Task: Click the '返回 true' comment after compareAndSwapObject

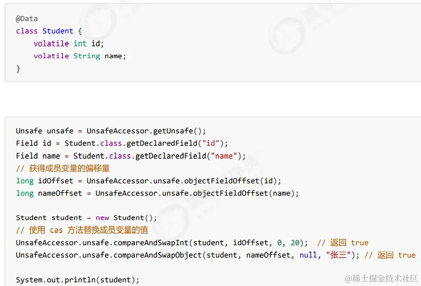Action: pyautogui.click(x=390, y=255)
